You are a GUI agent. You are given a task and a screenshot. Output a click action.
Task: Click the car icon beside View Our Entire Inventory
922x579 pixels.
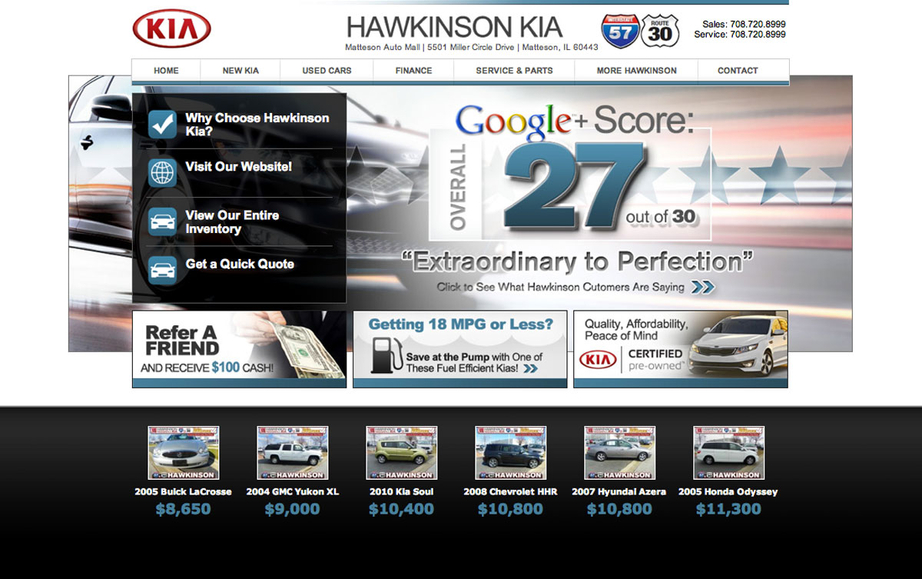pyautogui.click(x=162, y=222)
